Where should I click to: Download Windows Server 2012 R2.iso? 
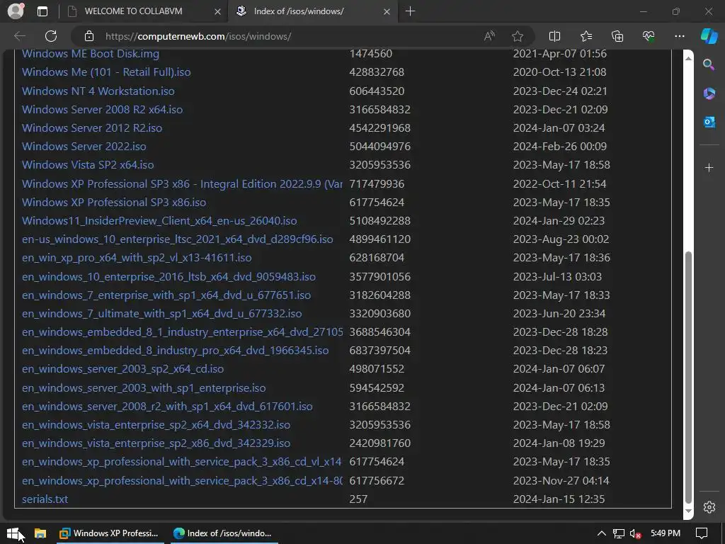click(x=92, y=128)
